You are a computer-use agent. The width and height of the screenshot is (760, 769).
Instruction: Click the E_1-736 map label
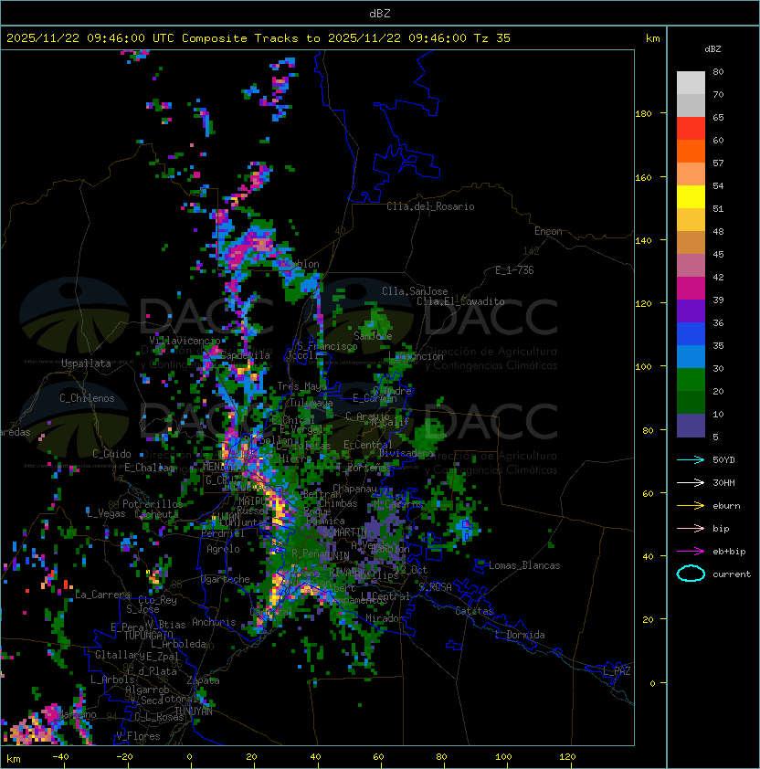[x=514, y=270]
